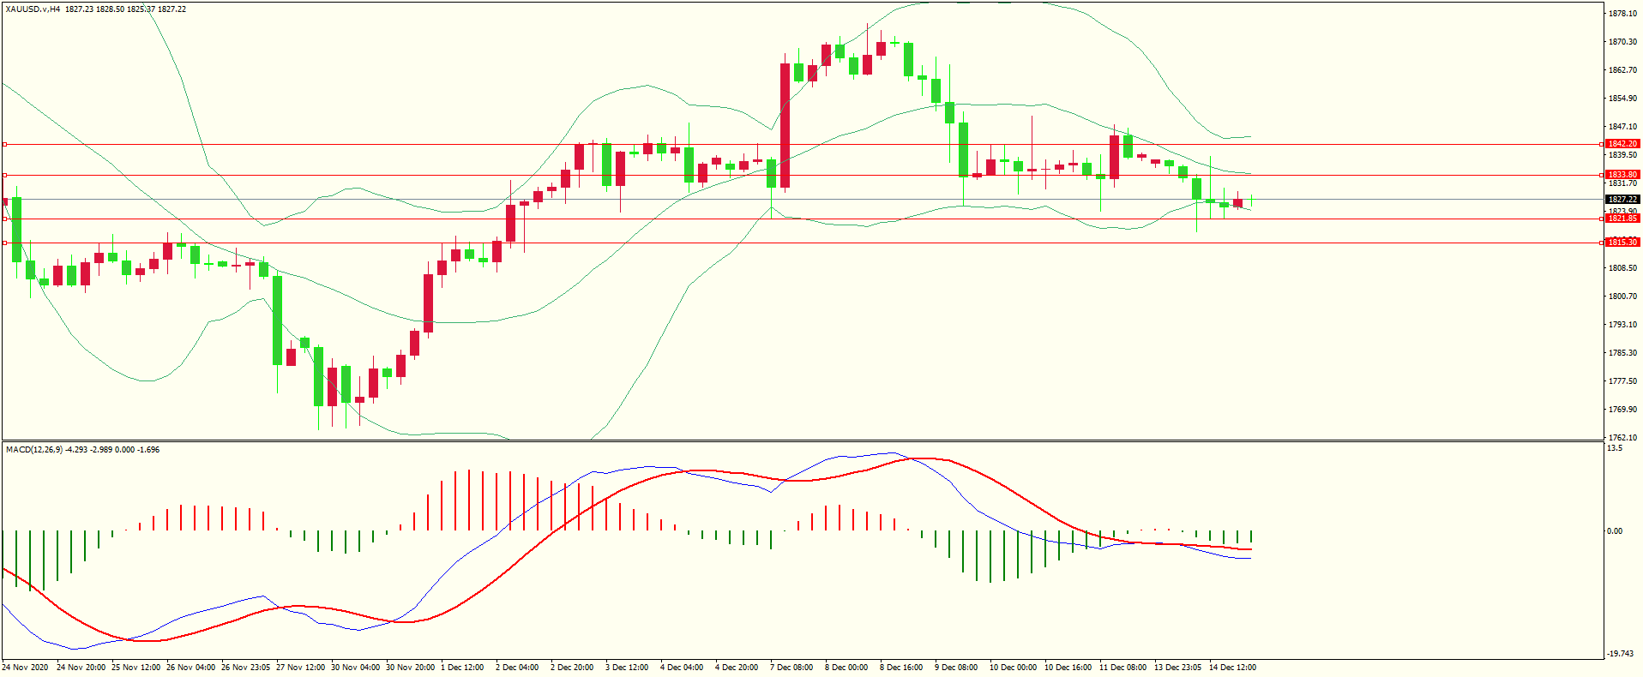
Task: Click the 10 Dec 16:00 time label
Action: click(x=1068, y=668)
